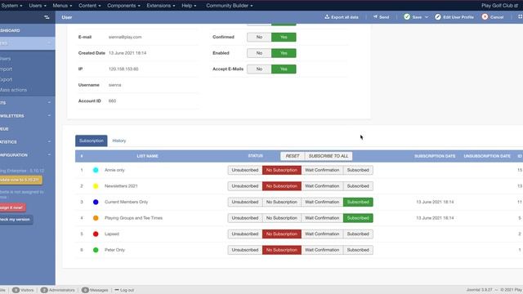Viewport: 523px width, 294px height.
Task: Click the green Save checkmark icon
Action: pos(407,16)
